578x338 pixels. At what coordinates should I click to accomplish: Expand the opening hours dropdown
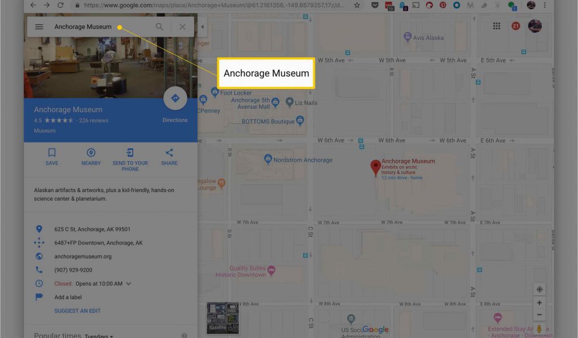[x=129, y=283]
